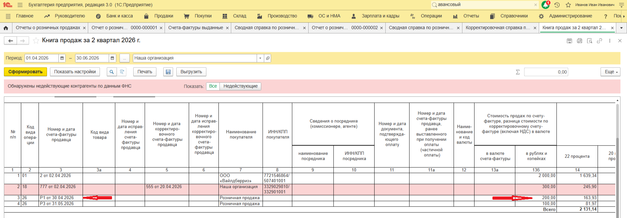
Task: Open the 'Еще' dropdown menu
Action: point(610,72)
